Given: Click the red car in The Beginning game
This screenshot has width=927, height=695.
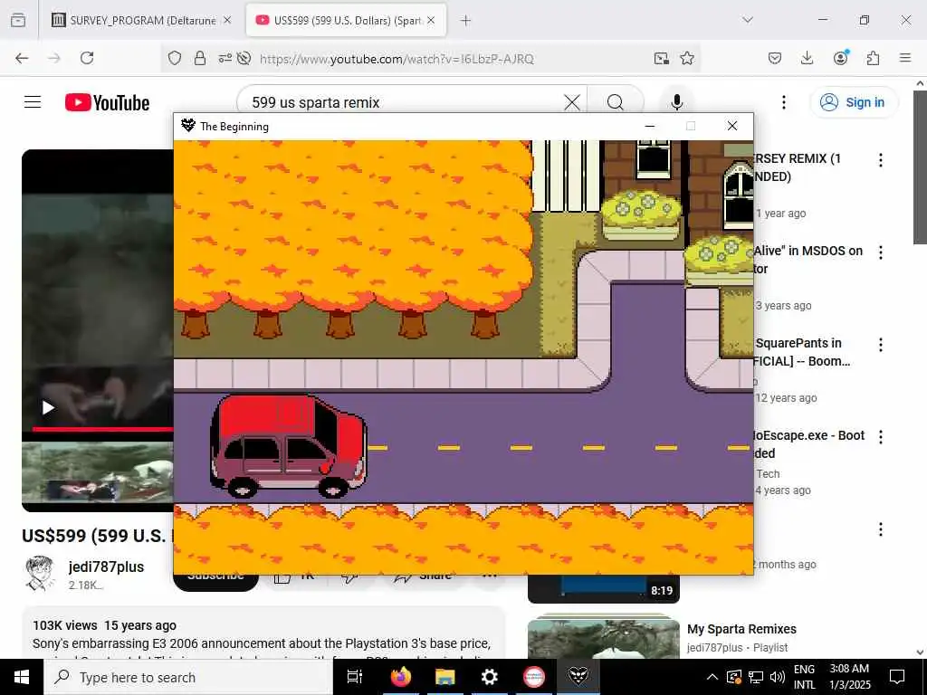Looking at the screenshot, I should click(289, 447).
